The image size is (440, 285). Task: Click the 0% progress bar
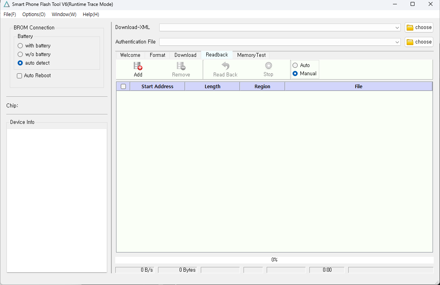pyautogui.click(x=275, y=260)
